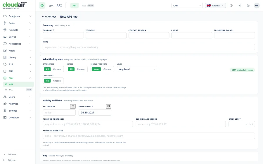Set Categories scope to Chosen
Image resolution: width=263 pixels, height=164 pixels.
pos(57,69)
